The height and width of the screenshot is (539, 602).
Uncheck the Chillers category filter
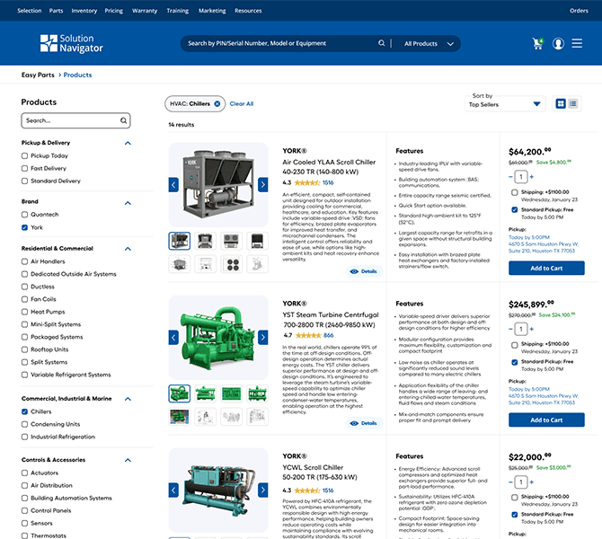coord(24,411)
